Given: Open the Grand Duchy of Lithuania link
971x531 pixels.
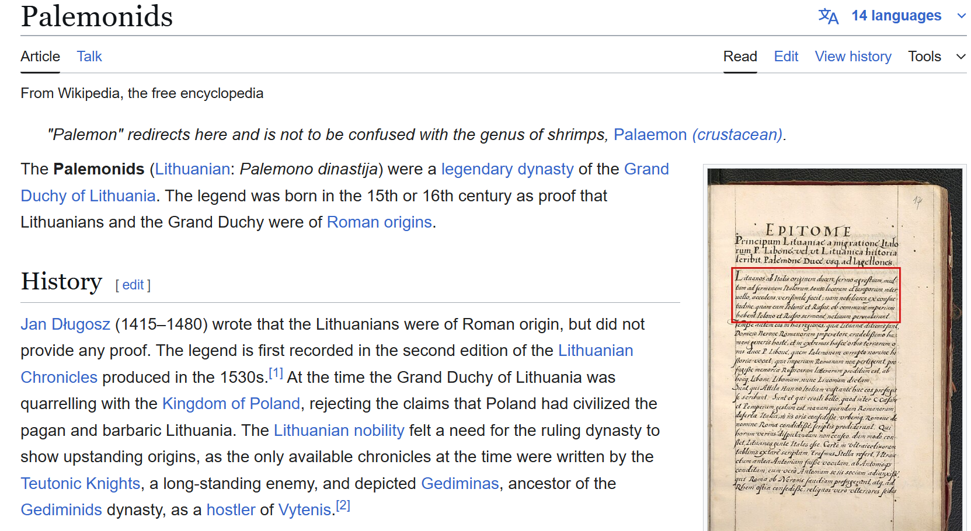Looking at the screenshot, I should tap(646, 169).
